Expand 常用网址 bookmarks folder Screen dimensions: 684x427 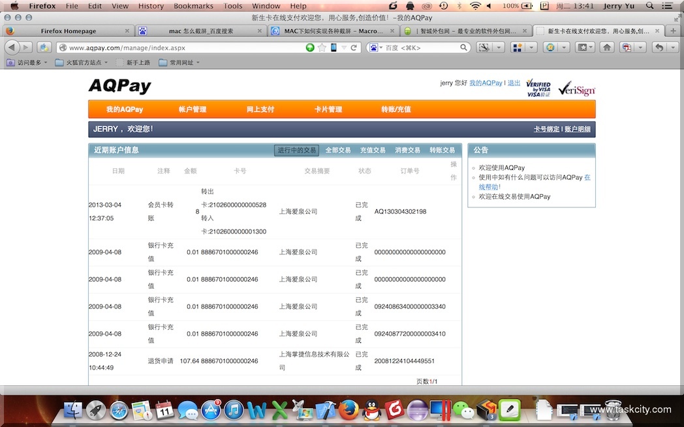click(179, 63)
